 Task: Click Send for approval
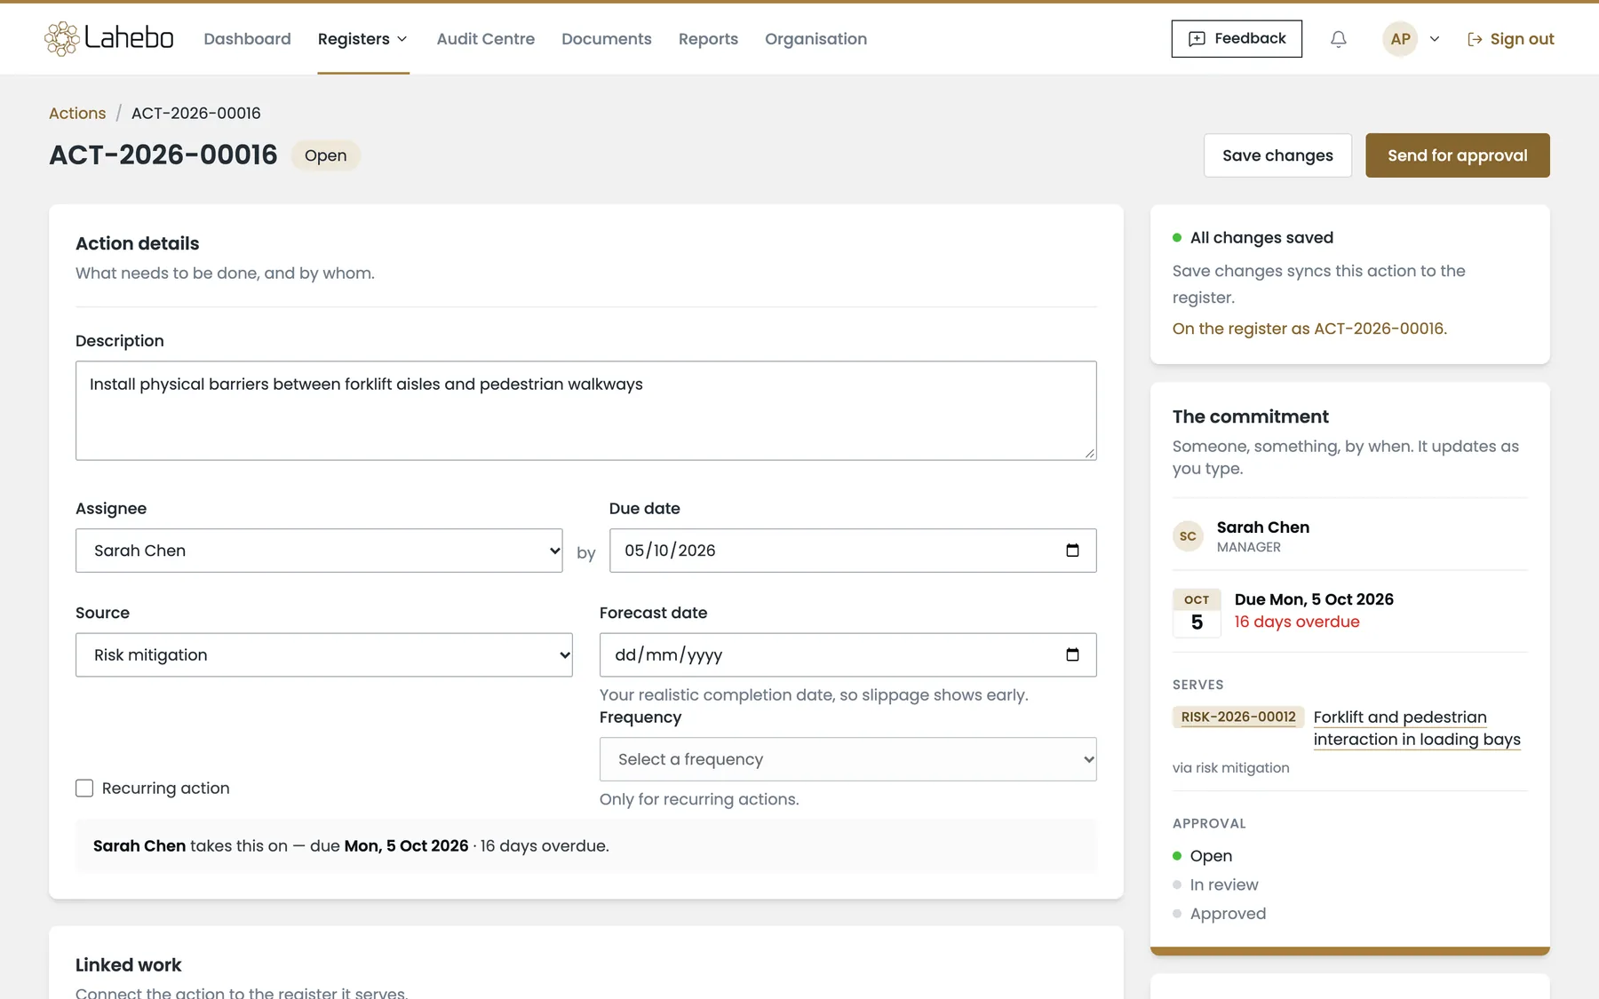pos(1458,155)
